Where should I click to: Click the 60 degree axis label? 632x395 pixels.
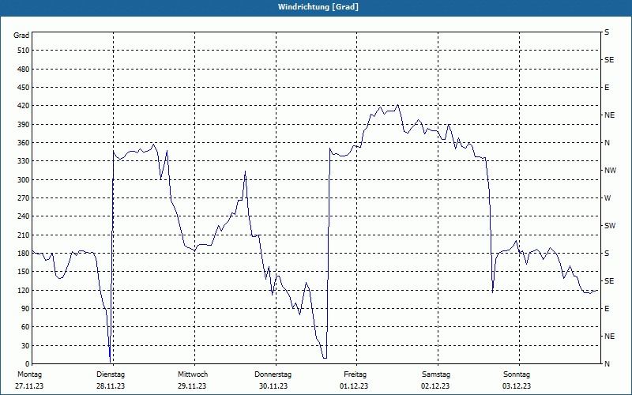click(25, 327)
